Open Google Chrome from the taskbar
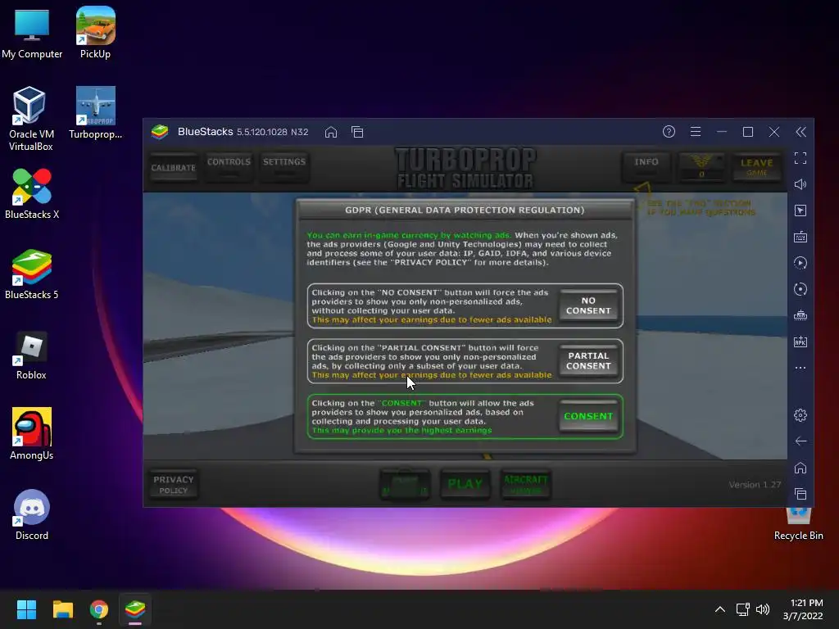This screenshot has width=839, height=629. point(99,609)
